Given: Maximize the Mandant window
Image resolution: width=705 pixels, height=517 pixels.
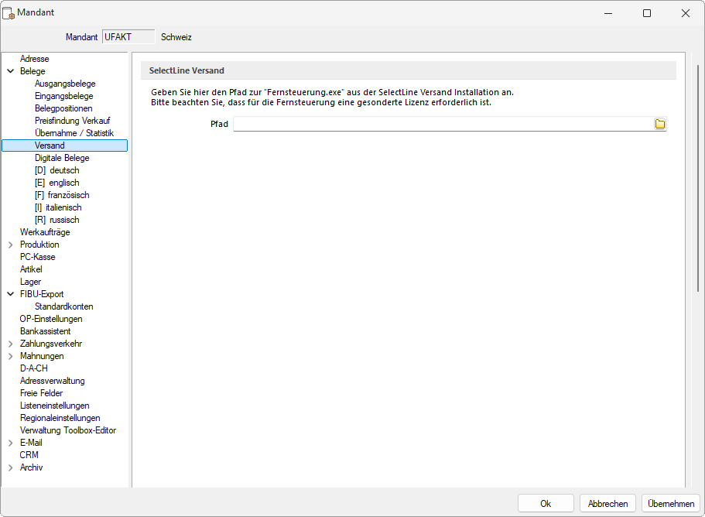Looking at the screenshot, I should point(646,13).
